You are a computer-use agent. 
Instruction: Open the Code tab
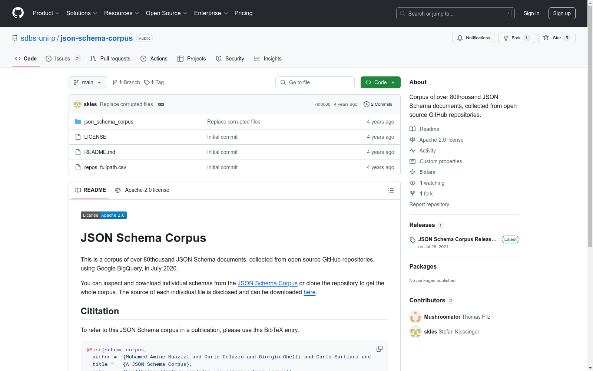coord(26,59)
